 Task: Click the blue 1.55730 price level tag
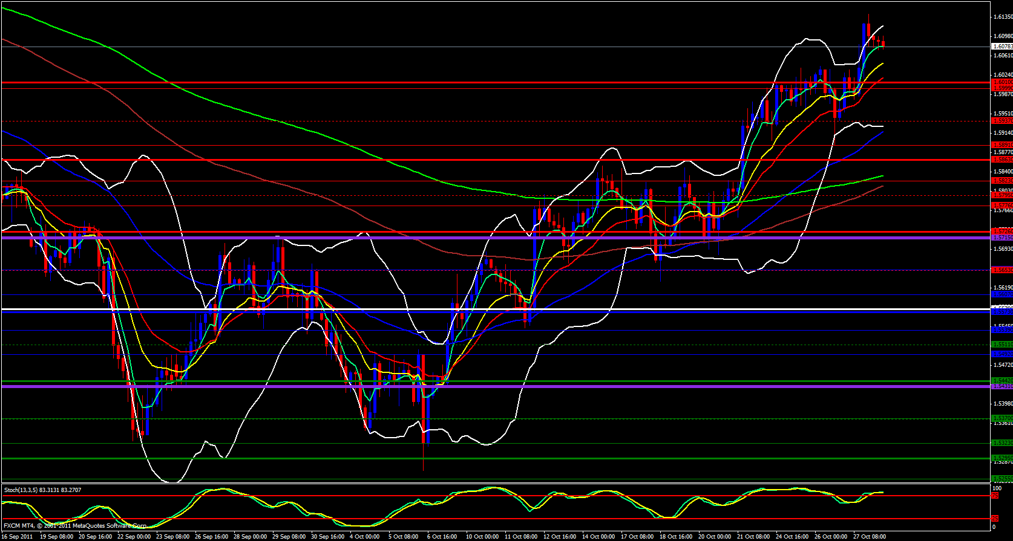tap(1002, 312)
